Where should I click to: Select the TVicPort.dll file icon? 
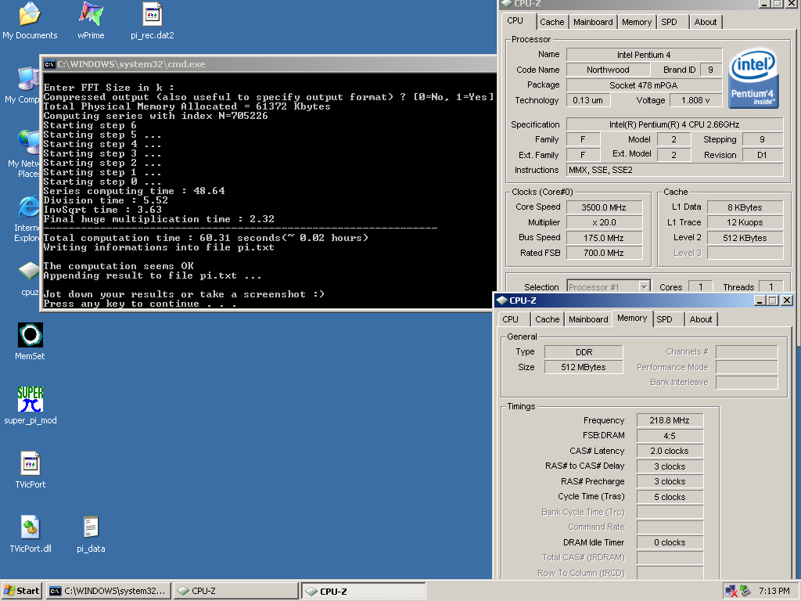tap(31, 534)
